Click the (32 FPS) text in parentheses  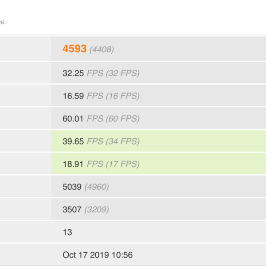[123, 73]
